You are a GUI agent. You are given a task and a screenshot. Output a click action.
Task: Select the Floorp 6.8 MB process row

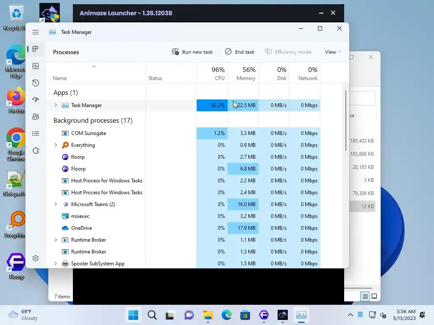[184, 169]
